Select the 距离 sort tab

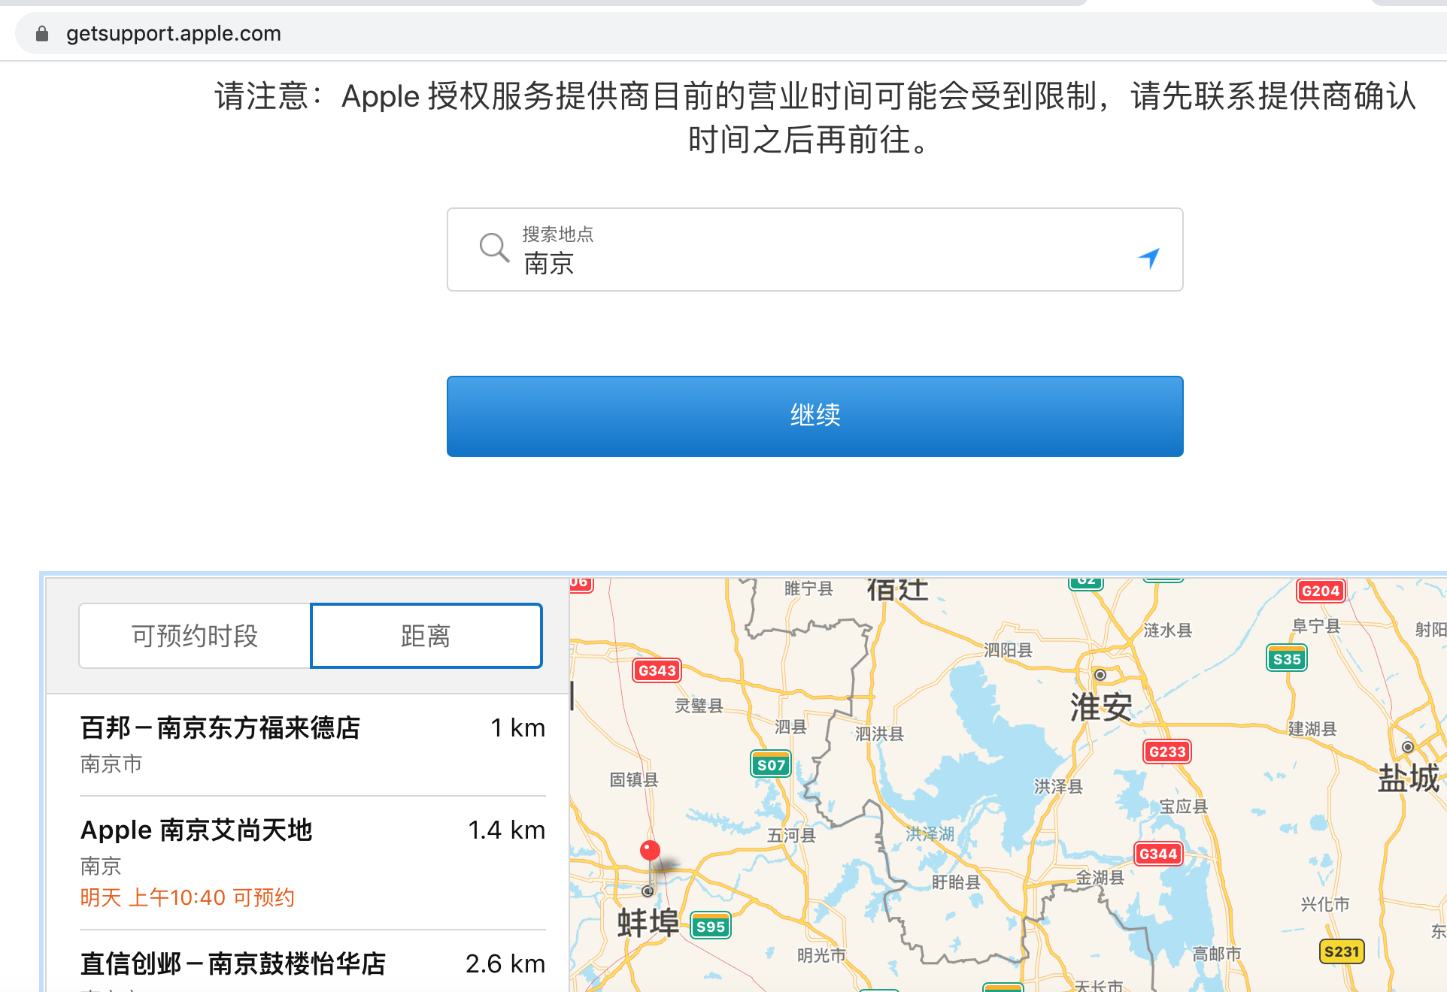pyautogui.click(x=426, y=636)
